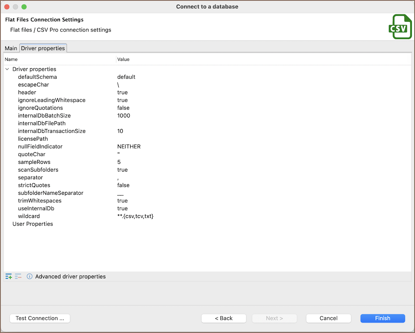Edit the internalDbBatchSize value 1000

(124, 116)
